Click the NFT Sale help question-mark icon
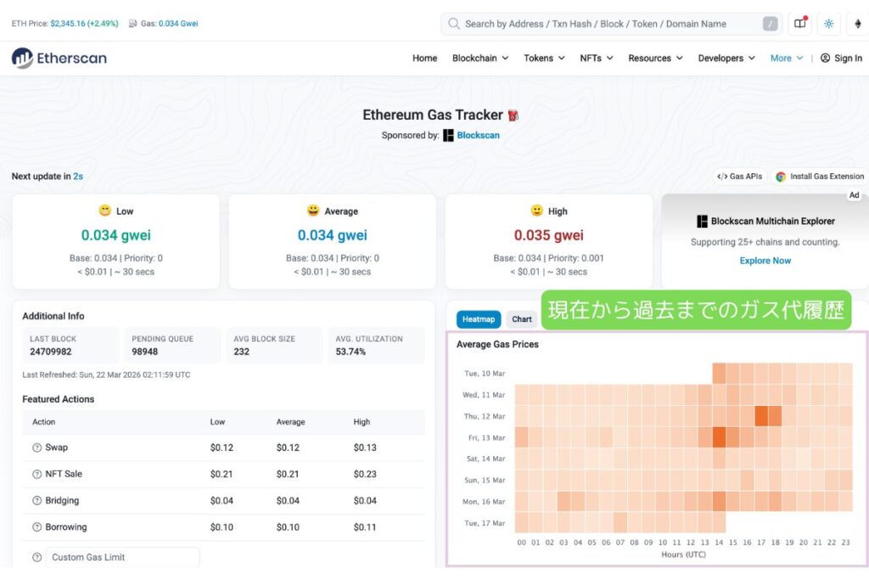The width and height of the screenshot is (869, 580). click(36, 474)
